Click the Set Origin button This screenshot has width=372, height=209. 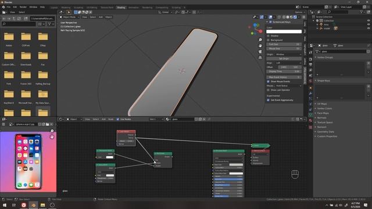284,59
